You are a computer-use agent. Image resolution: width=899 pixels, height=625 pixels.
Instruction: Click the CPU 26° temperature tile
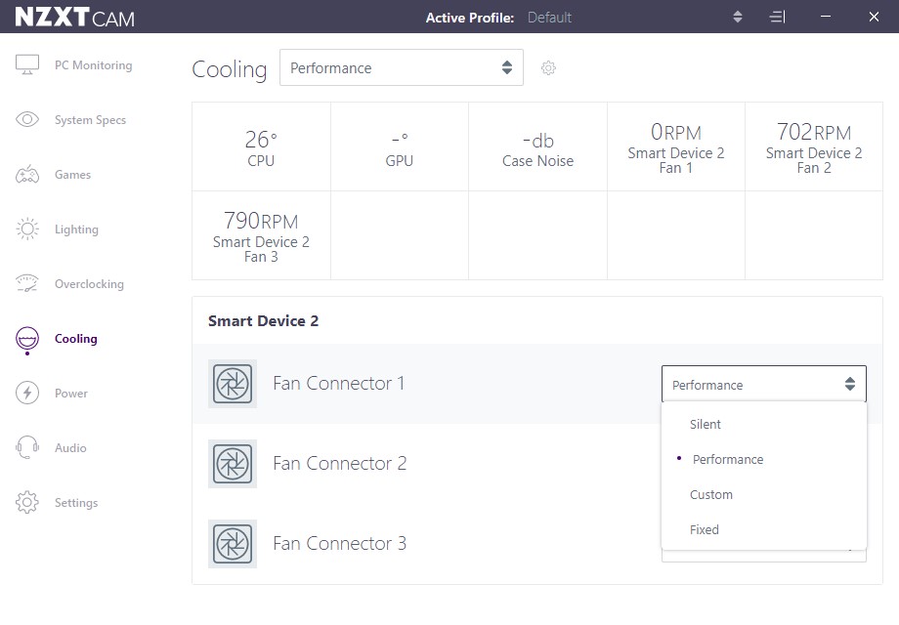coord(262,146)
